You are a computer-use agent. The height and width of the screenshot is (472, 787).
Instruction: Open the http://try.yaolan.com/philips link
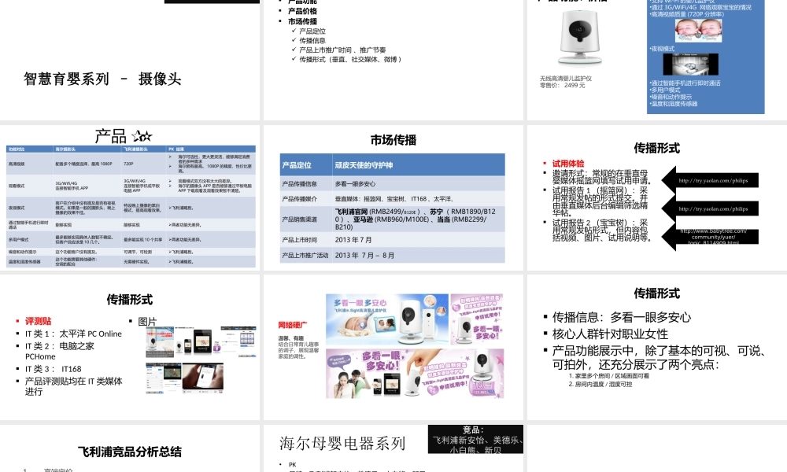pyautogui.click(x=713, y=181)
